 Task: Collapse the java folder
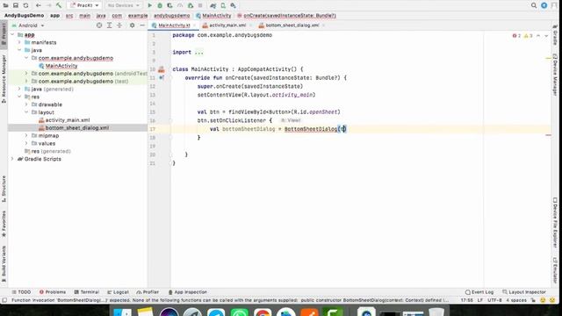19,50
